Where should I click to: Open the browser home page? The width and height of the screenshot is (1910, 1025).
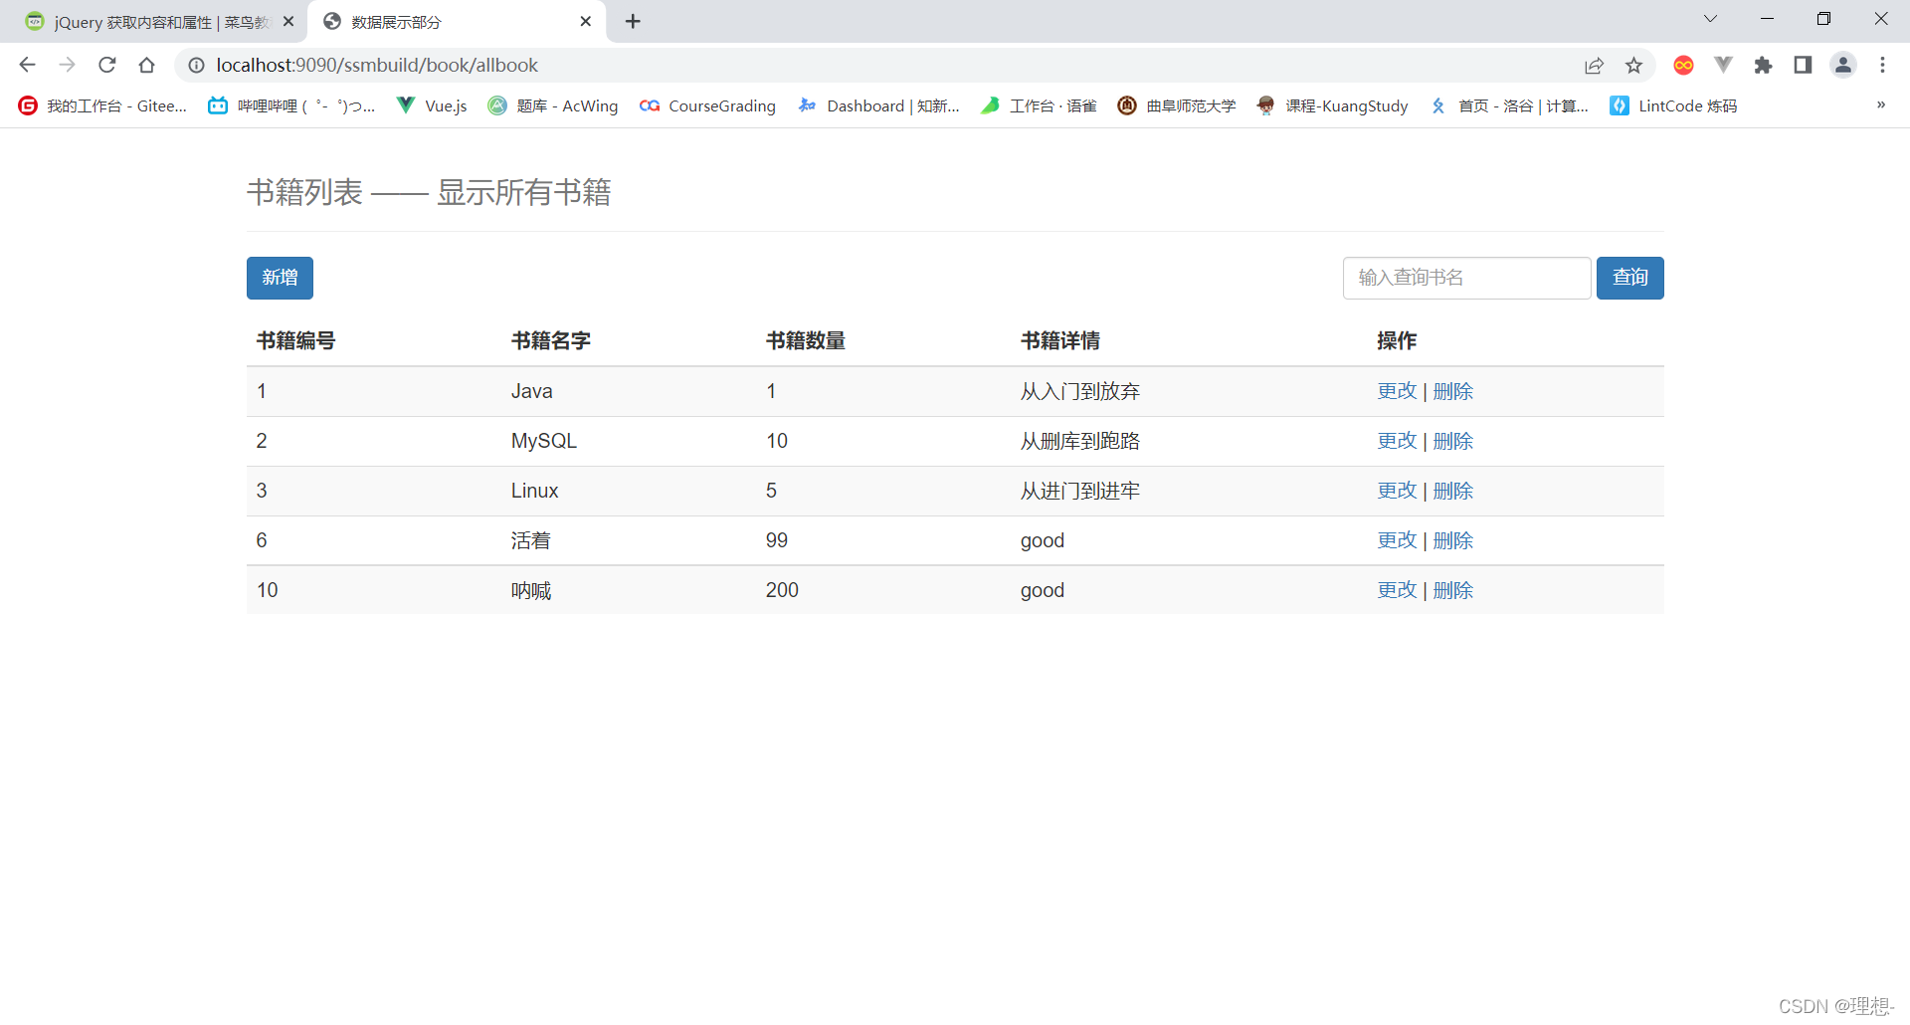(146, 65)
